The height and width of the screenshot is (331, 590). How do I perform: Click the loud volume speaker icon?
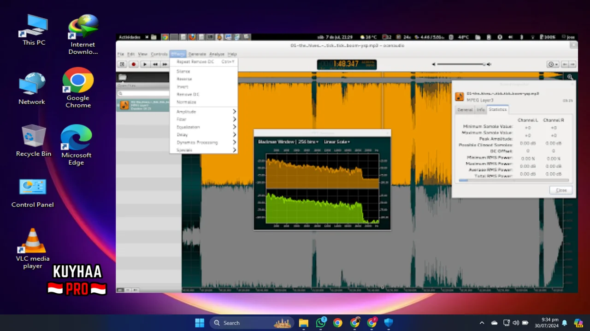click(x=490, y=64)
